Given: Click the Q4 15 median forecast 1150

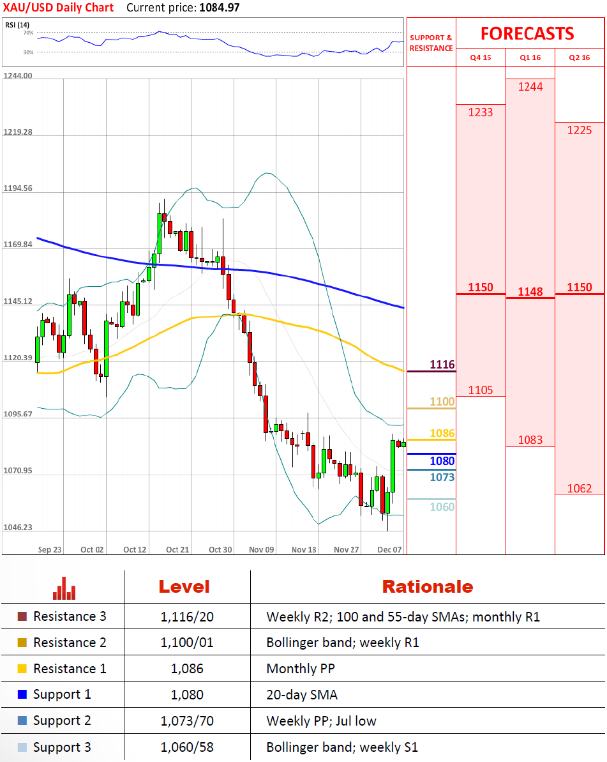Looking at the screenshot, I should coord(480,287).
